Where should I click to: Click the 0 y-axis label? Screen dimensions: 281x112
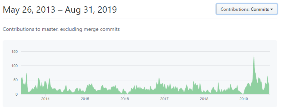coord(17,94)
